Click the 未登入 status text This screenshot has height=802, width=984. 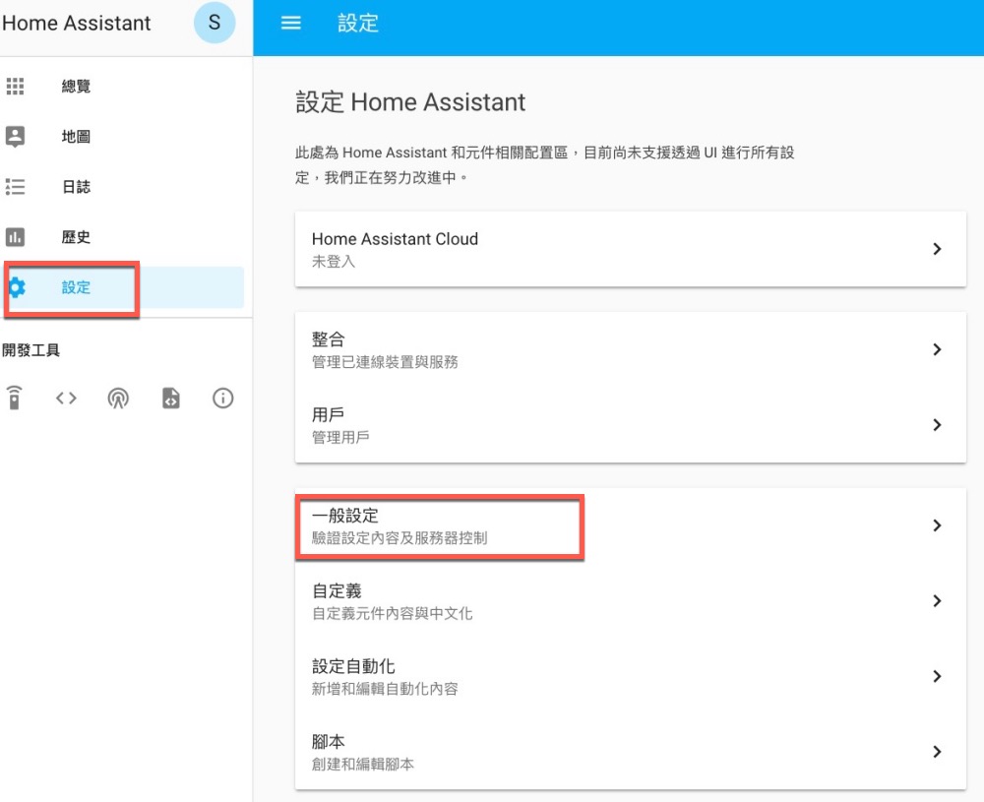(334, 262)
